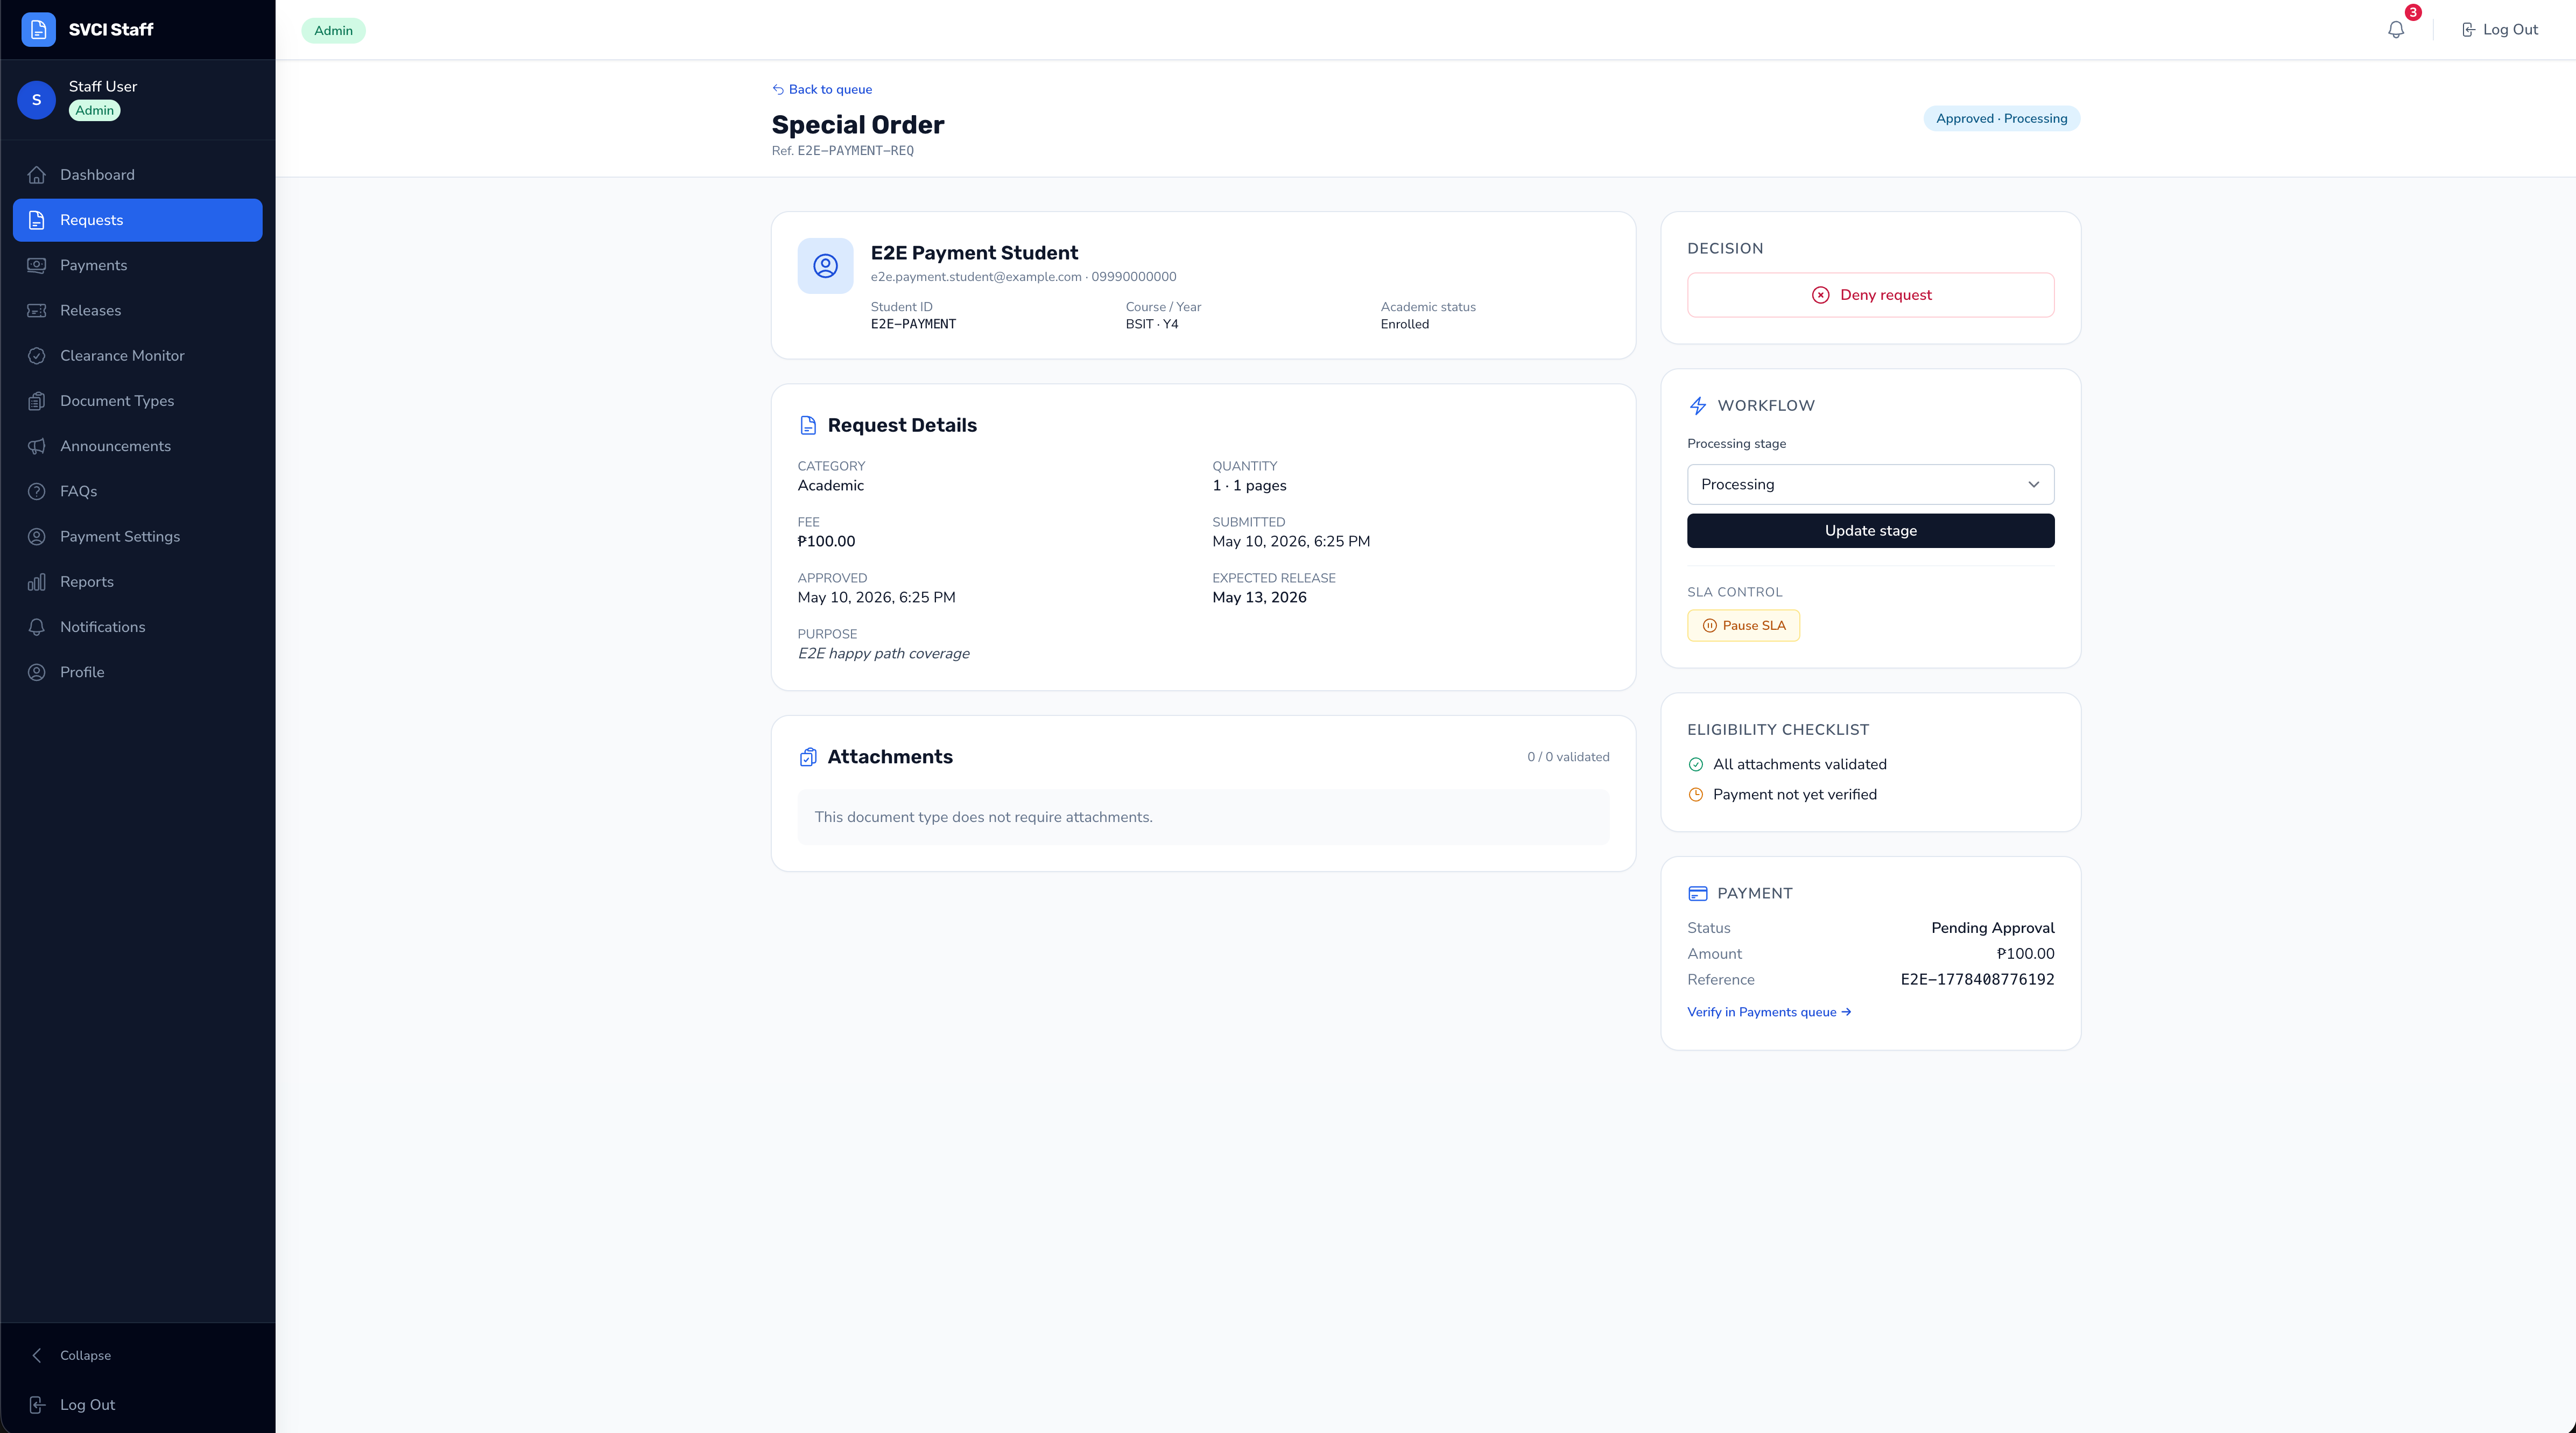Click the expected release date May 13, 2026
The width and height of the screenshot is (2576, 1433).
(1259, 598)
